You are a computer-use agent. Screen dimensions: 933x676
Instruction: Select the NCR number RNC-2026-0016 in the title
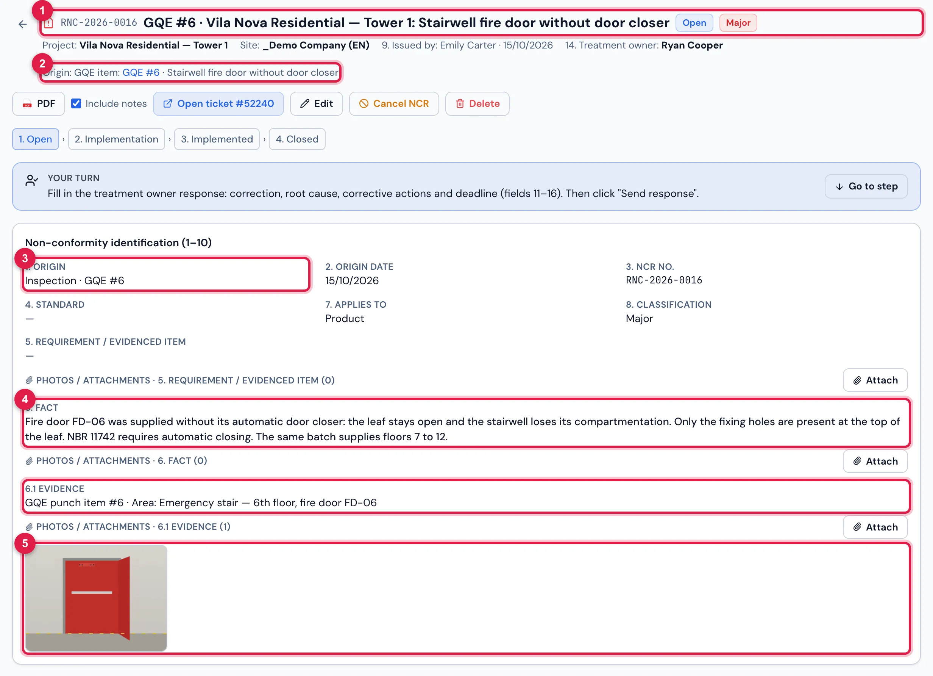pos(99,23)
